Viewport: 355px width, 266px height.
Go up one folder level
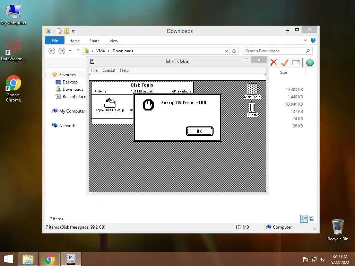(78, 51)
